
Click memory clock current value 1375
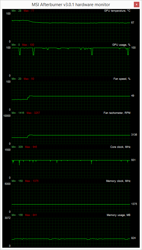click(134, 204)
